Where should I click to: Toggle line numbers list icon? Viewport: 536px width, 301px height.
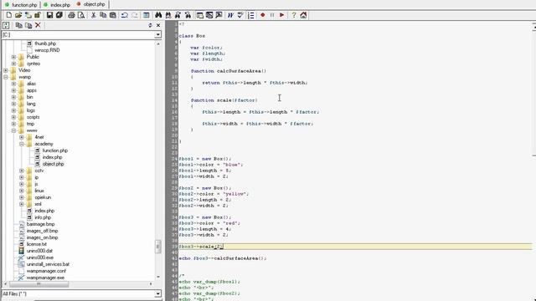coord(251,15)
